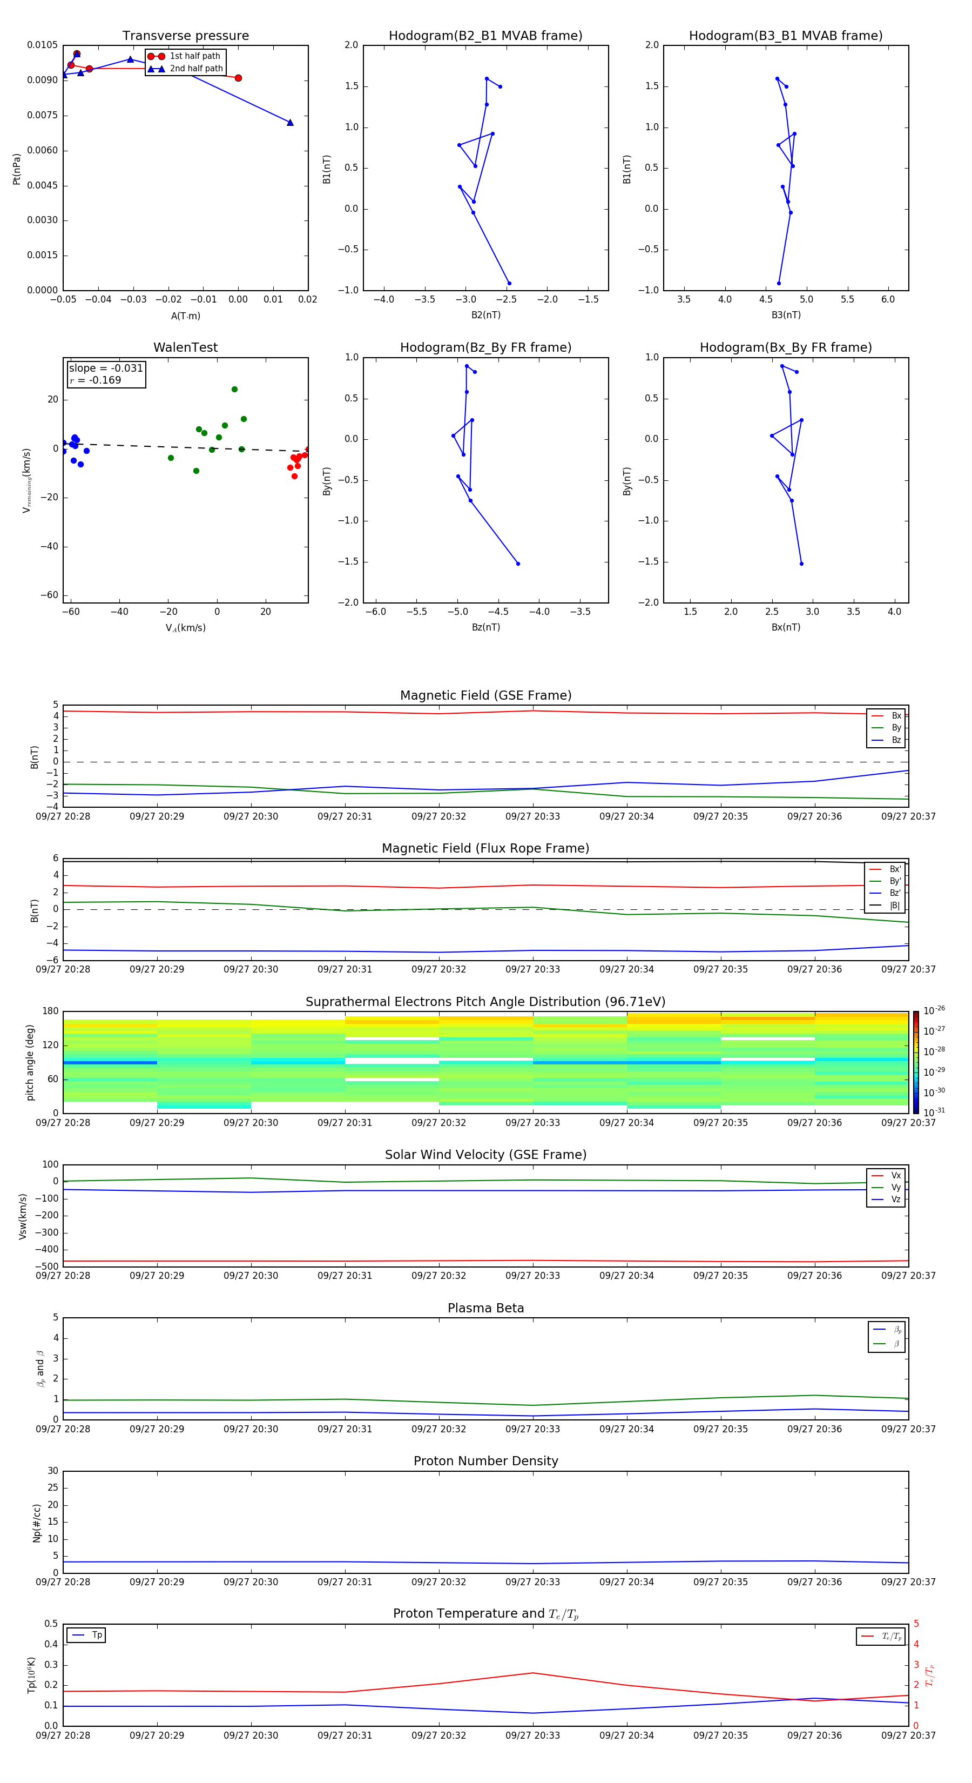
Task: Click the 'Hodogram(Bz_By FR frame)' title
Action: click(x=485, y=347)
